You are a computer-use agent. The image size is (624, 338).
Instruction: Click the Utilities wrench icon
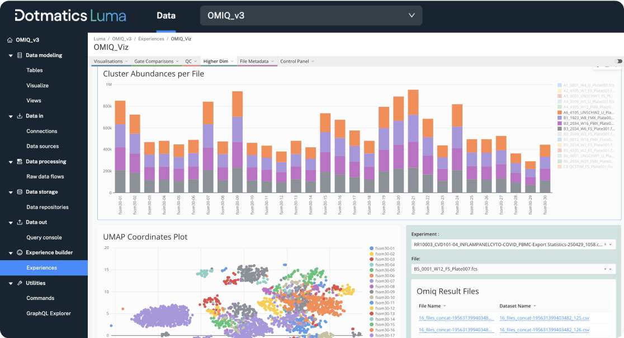(x=20, y=283)
